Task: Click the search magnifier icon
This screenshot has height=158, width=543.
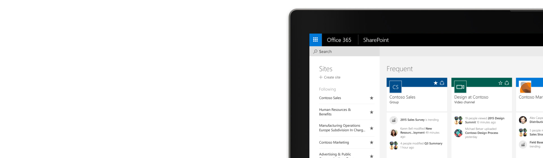Action: coord(315,52)
